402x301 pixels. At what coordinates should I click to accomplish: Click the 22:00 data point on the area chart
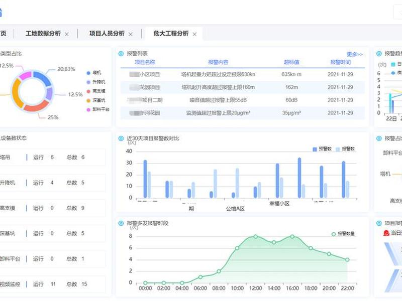coord(347,259)
